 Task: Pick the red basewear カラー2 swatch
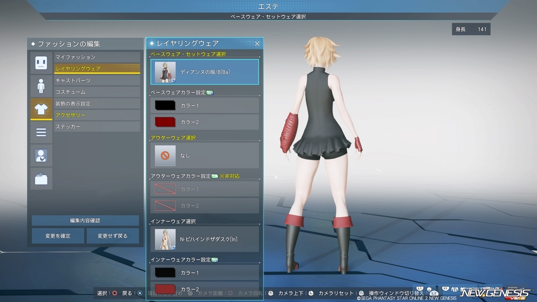165,122
